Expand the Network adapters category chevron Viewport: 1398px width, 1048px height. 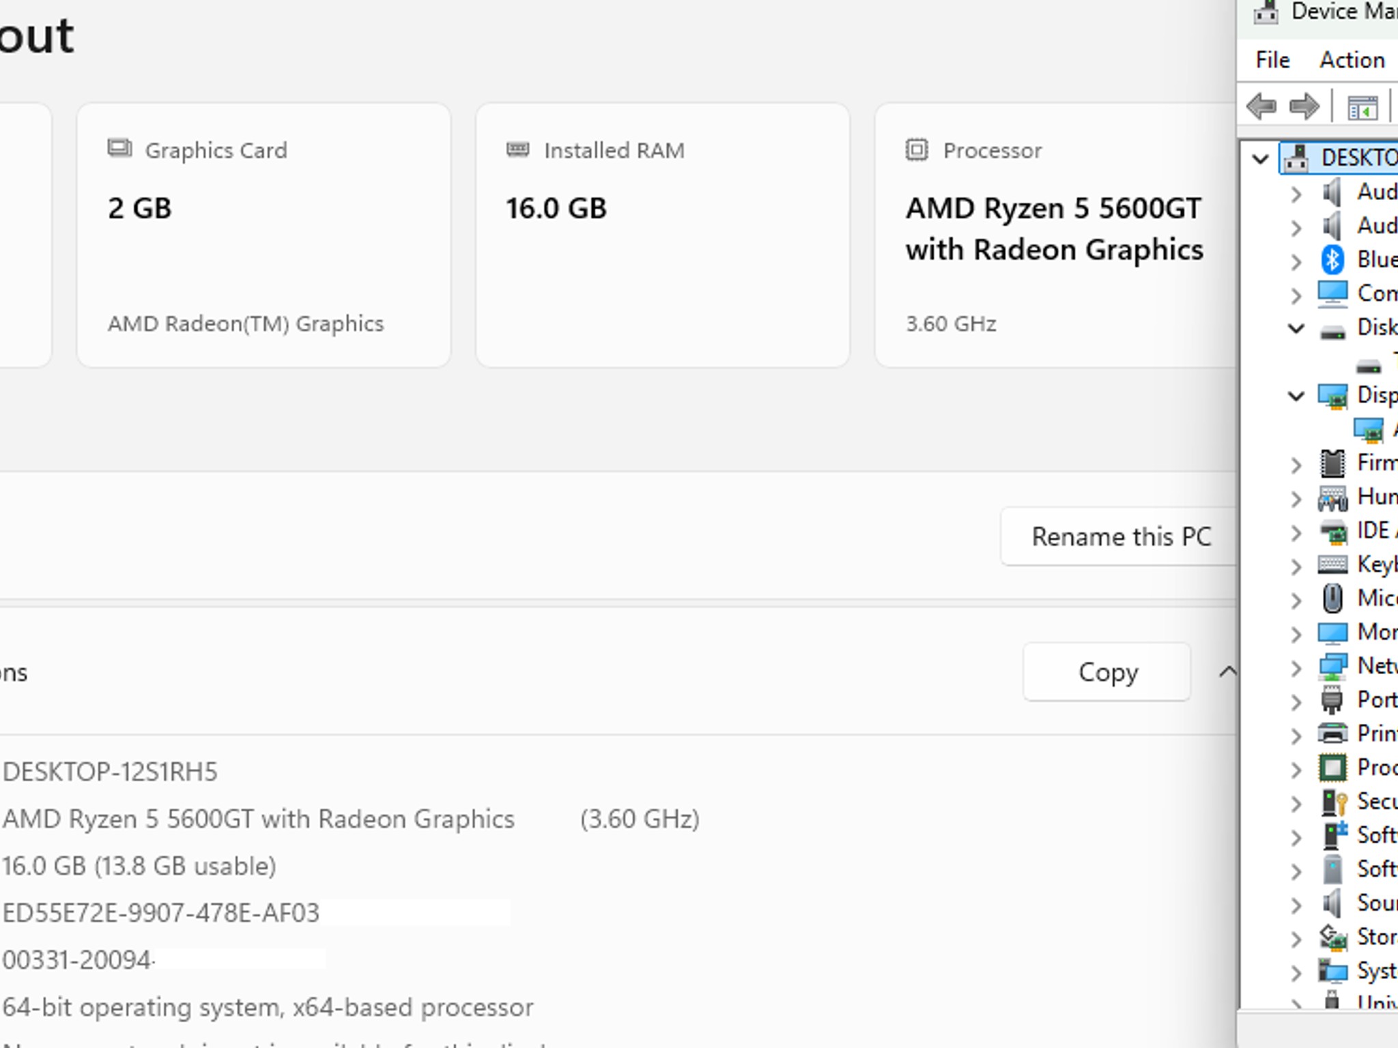[x=1296, y=669]
